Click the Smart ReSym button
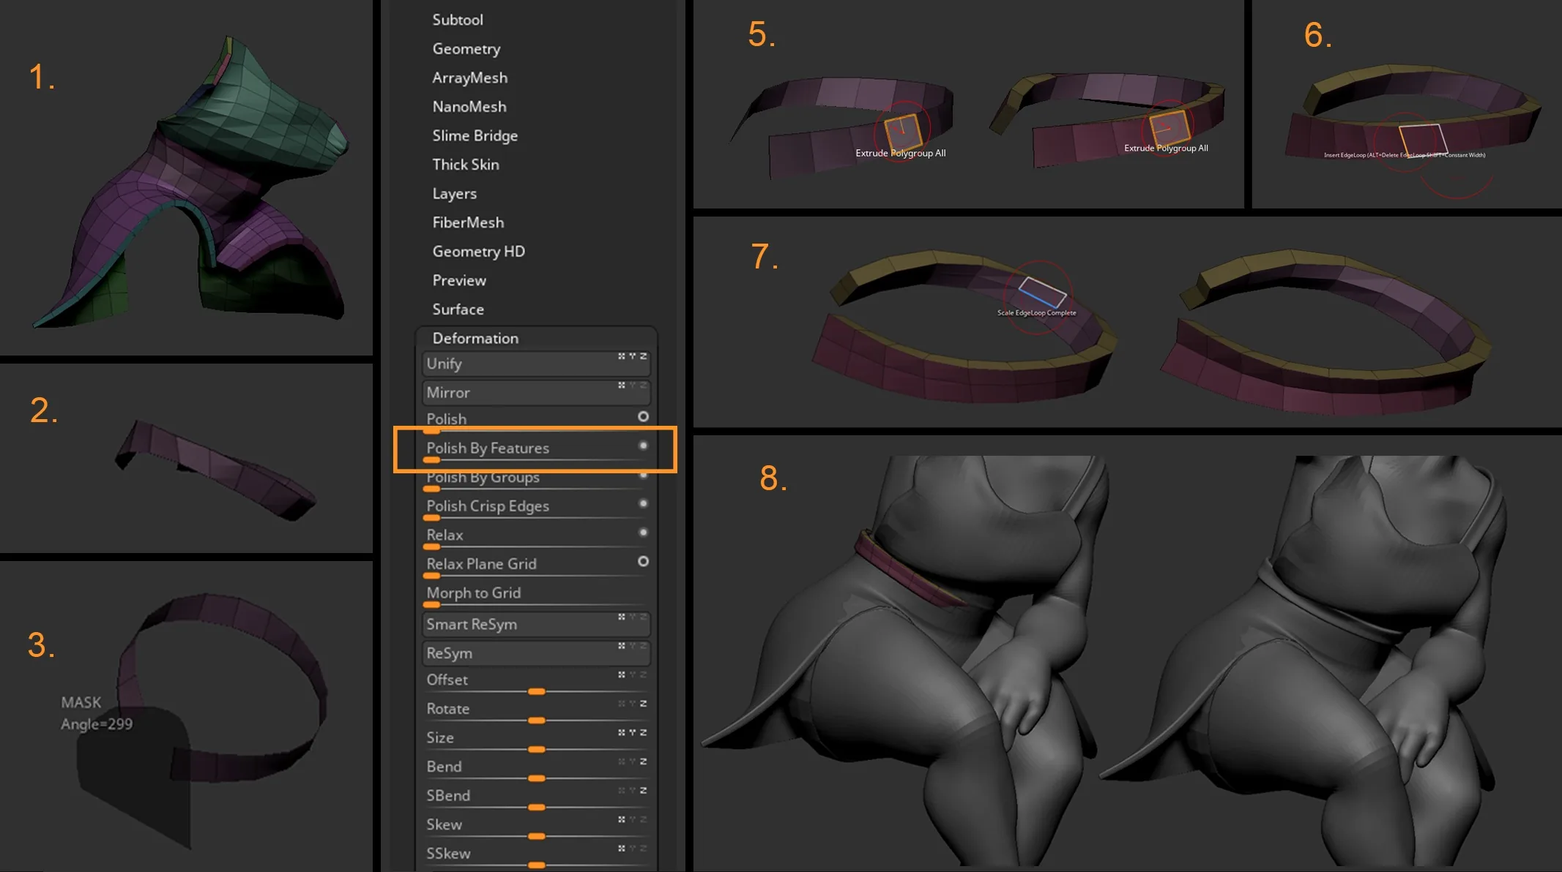The width and height of the screenshot is (1562, 872). coord(536,624)
